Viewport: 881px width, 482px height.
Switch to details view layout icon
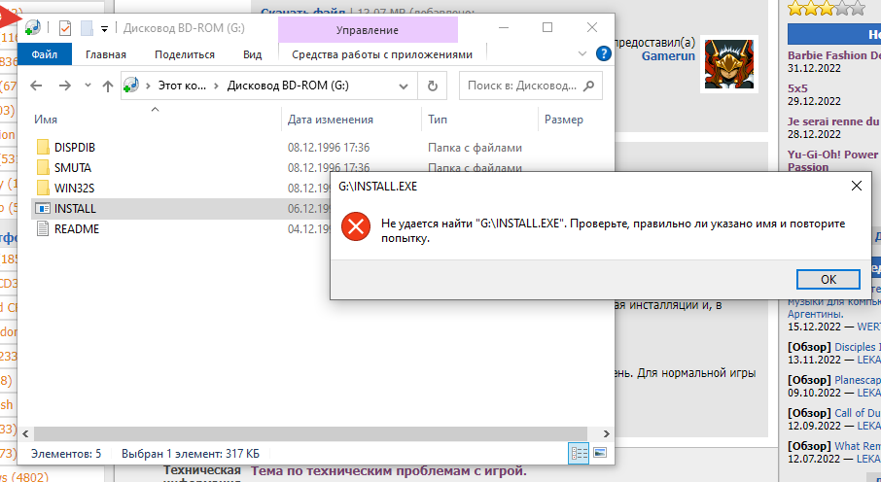pos(579,453)
